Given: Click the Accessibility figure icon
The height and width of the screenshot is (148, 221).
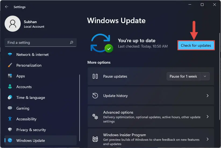Looking at the screenshot, I should (10, 119).
